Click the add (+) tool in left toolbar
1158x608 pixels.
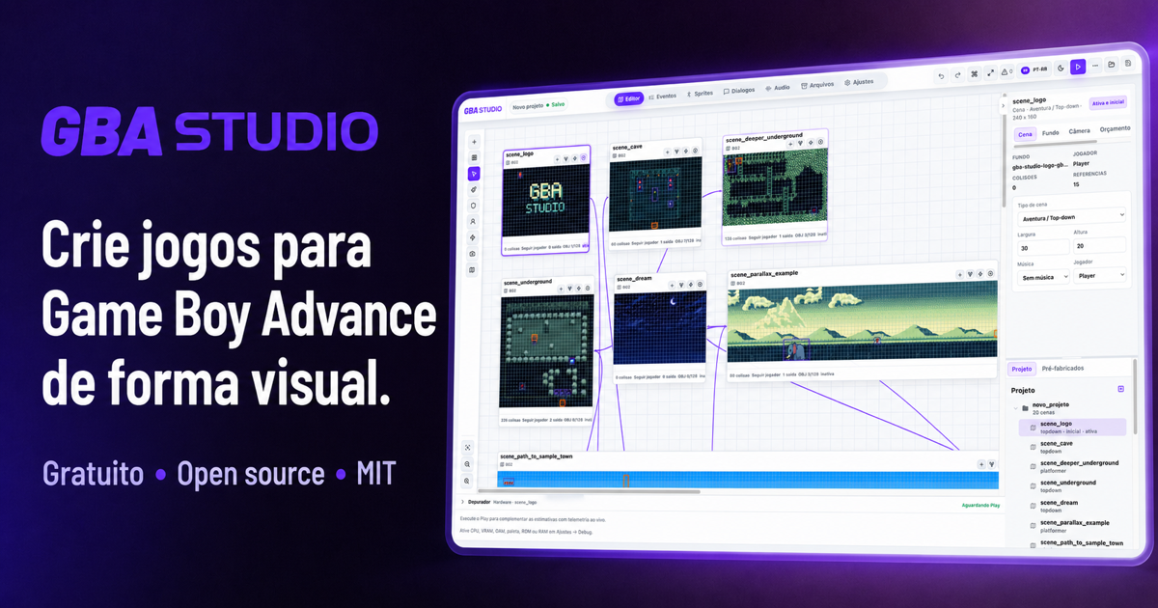[x=474, y=142]
